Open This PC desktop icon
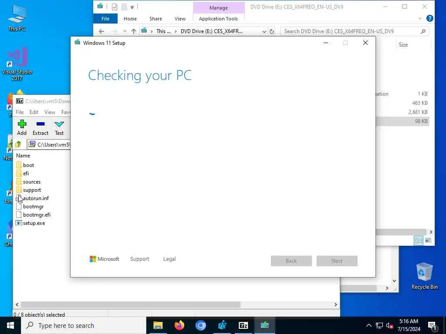Image resolution: width=446 pixels, height=334 pixels. [x=17, y=17]
